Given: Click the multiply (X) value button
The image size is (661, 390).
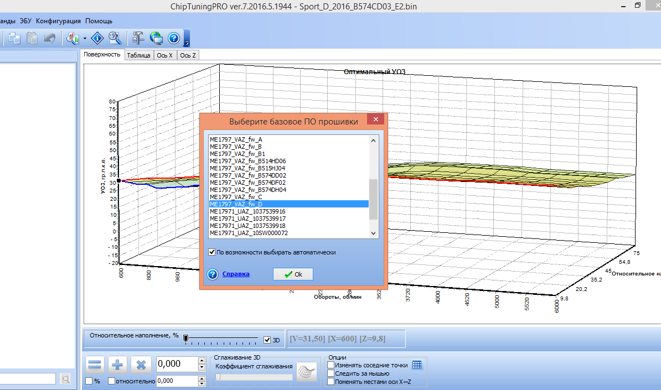Looking at the screenshot, I should tap(141, 365).
